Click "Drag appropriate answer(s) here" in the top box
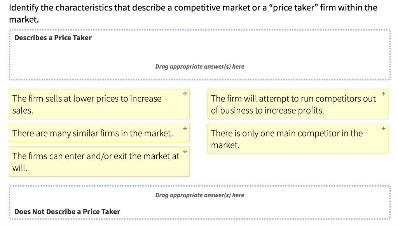This screenshot has height=226, width=398. click(200, 66)
